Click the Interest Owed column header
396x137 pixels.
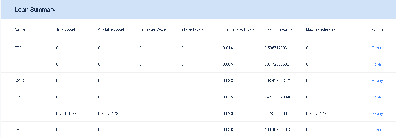(193, 29)
